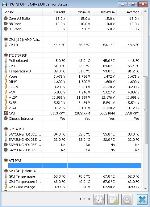This screenshot has height=207, width=150.
Task: Click the Vcore lightning bolt icon
Action: [x=6, y=76]
